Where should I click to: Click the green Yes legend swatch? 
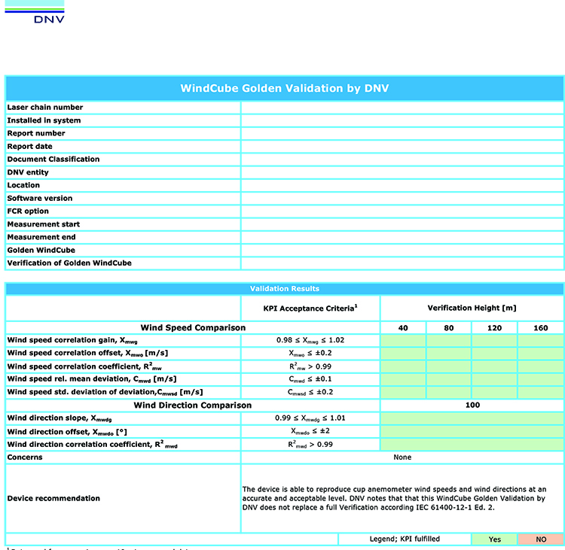tap(494, 539)
